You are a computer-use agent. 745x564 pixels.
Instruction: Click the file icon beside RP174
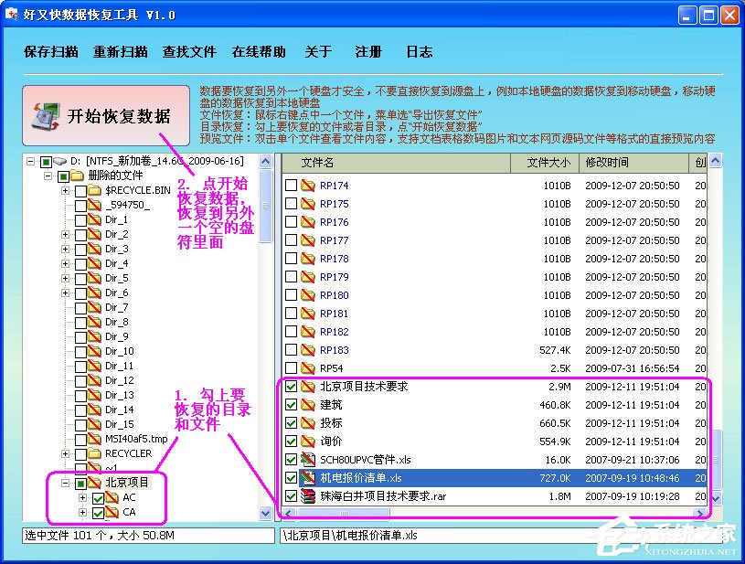(308, 185)
